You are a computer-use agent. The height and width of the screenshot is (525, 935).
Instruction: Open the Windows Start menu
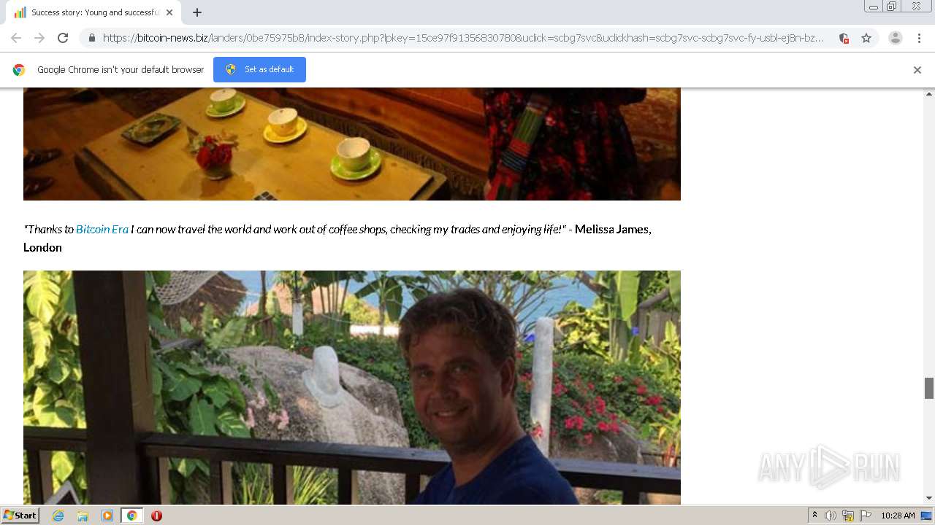coord(20,516)
